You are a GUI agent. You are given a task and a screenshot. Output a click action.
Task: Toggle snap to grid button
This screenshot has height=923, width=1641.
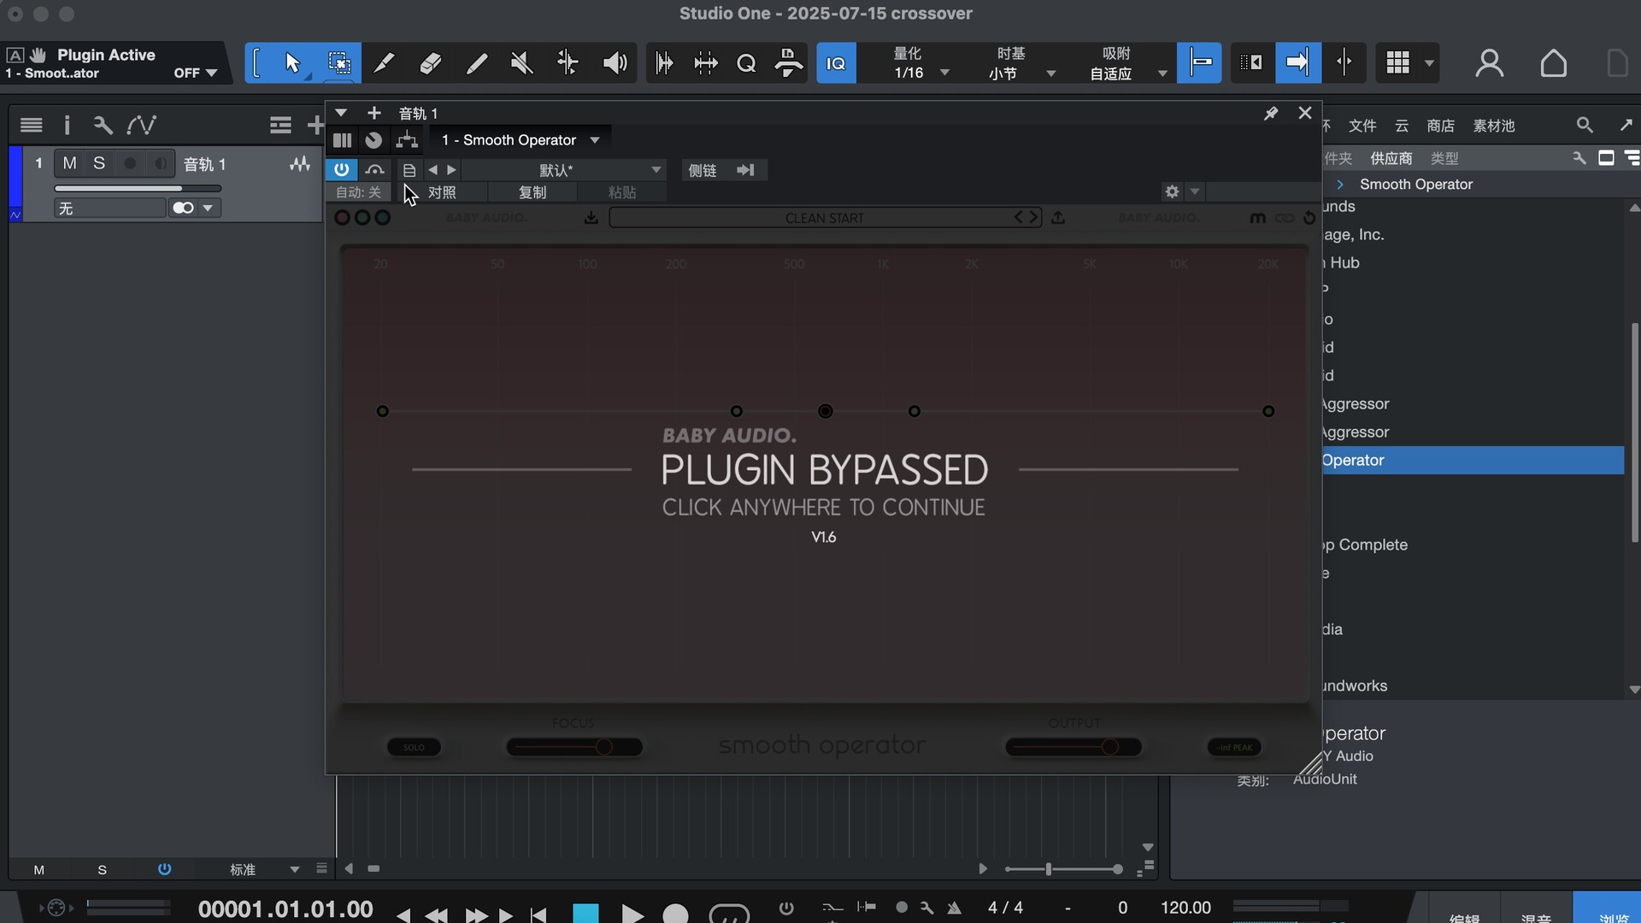[1199, 63]
